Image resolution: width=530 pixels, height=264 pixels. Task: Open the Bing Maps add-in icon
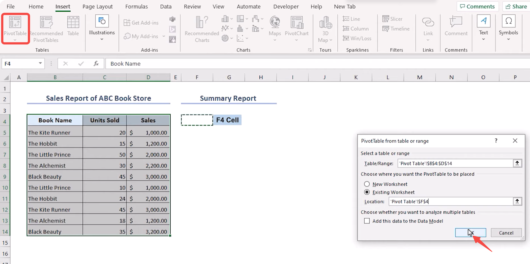pyautogui.click(x=173, y=29)
